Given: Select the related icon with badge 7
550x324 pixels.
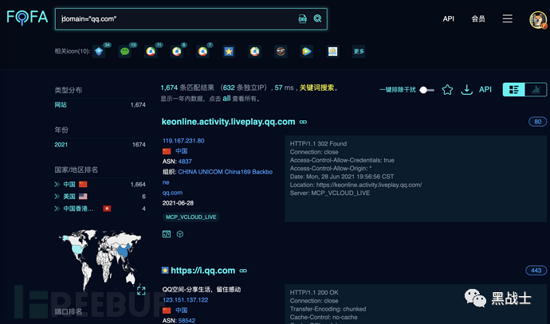Looking at the screenshot, I should [x=202, y=52].
